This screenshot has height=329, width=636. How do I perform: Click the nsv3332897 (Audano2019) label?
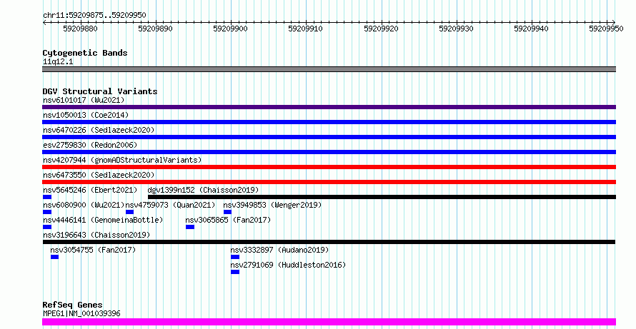tap(279, 250)
